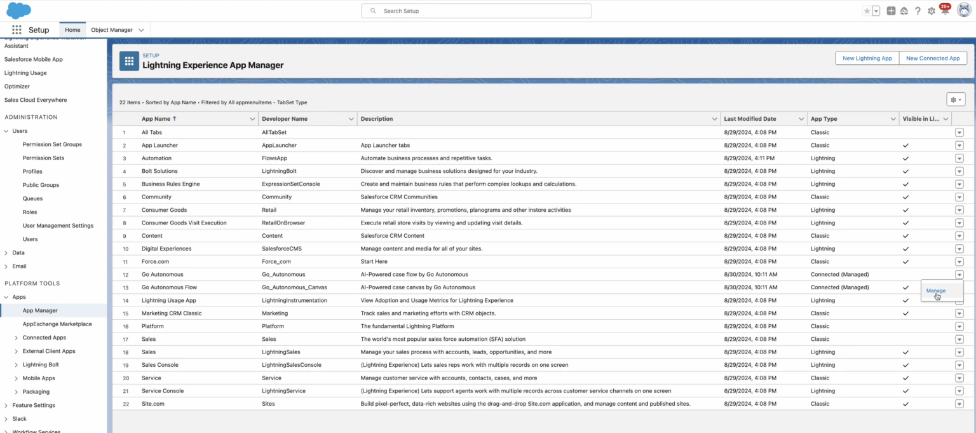Open AppExchange Marketplace in sidebar

pos(57,324)
